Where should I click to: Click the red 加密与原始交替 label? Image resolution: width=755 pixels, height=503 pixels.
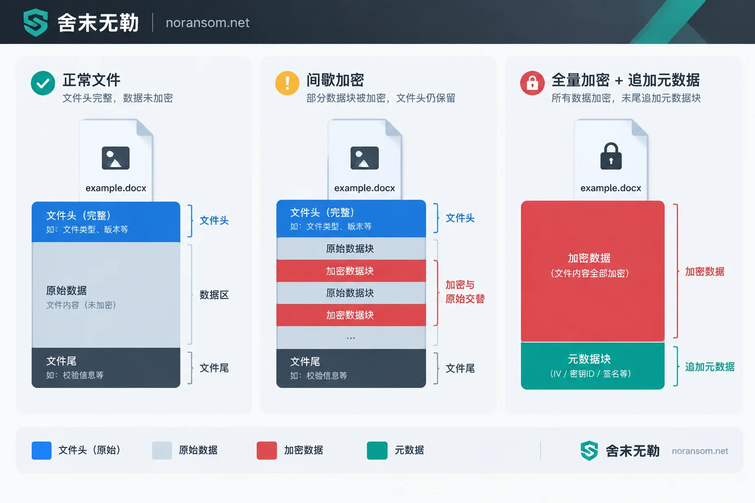pos(465,292)
